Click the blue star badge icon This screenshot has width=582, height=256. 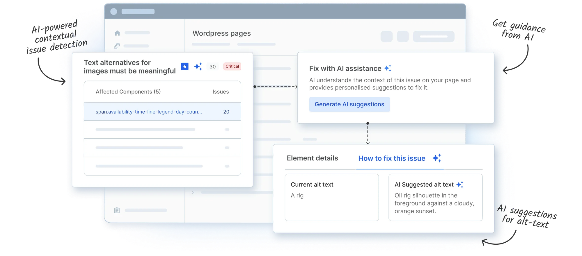(x=184, y=67)
